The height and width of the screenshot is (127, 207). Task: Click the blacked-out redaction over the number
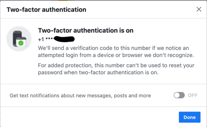[x=64, y=39]
